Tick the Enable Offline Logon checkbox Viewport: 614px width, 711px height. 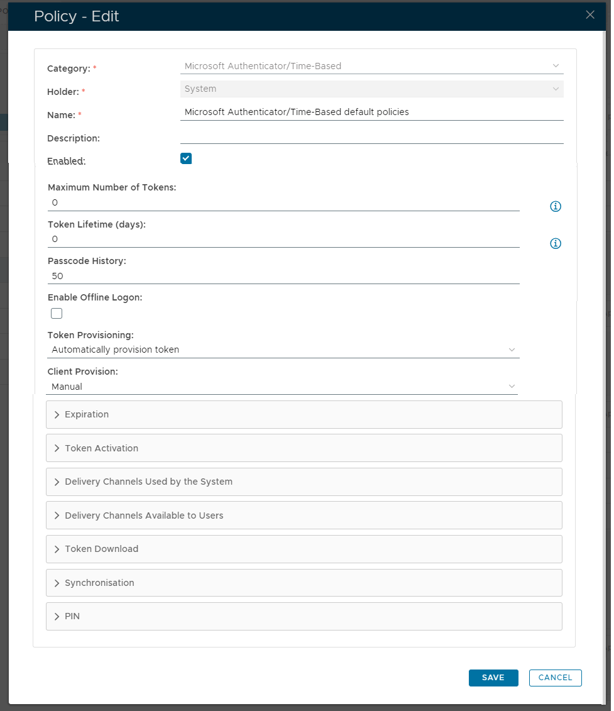coord(57,313)
